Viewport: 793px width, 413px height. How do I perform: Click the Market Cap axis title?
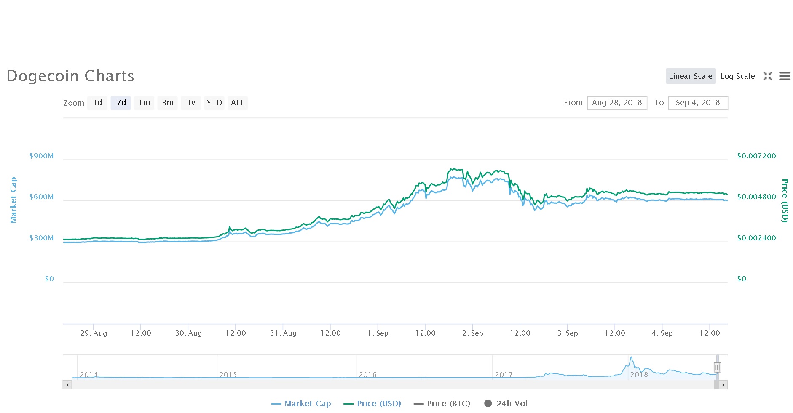tap(13, 200)
